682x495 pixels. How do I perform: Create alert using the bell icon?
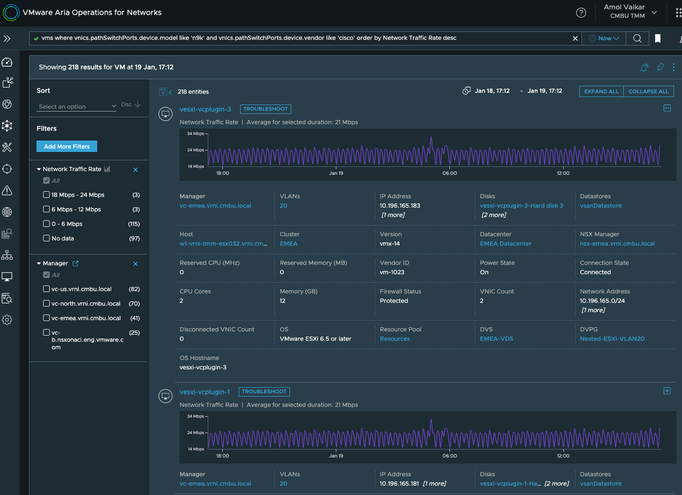pos(644,67)
